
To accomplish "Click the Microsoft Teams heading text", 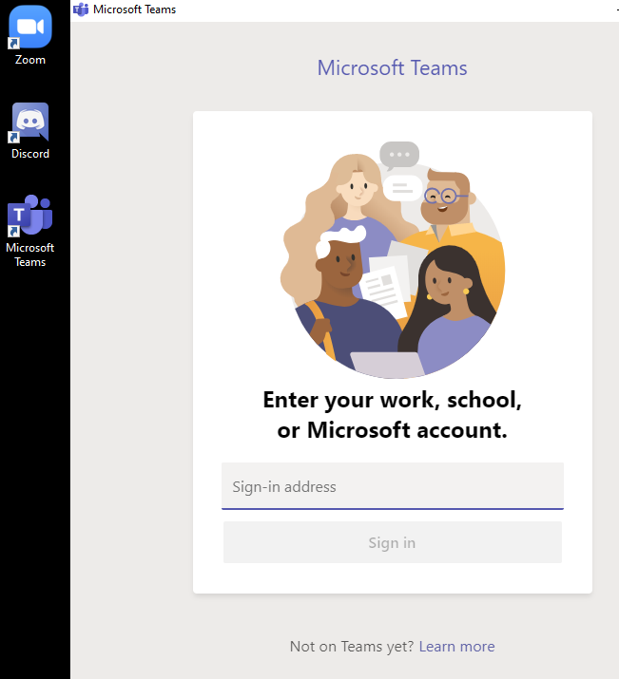I will tap(393, 68).
